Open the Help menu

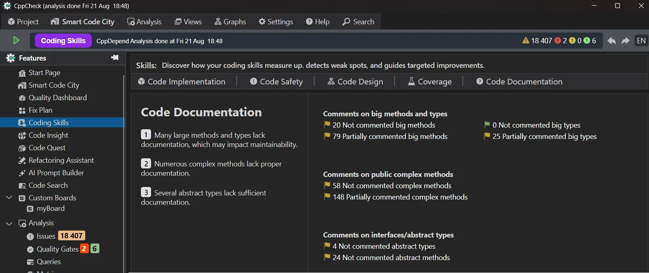point(318,21)
